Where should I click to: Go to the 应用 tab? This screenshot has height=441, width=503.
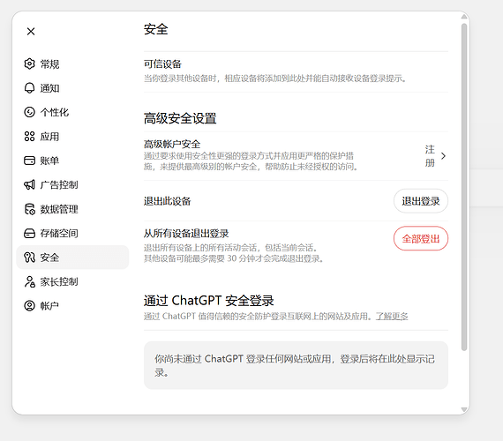tap(72, 137)
